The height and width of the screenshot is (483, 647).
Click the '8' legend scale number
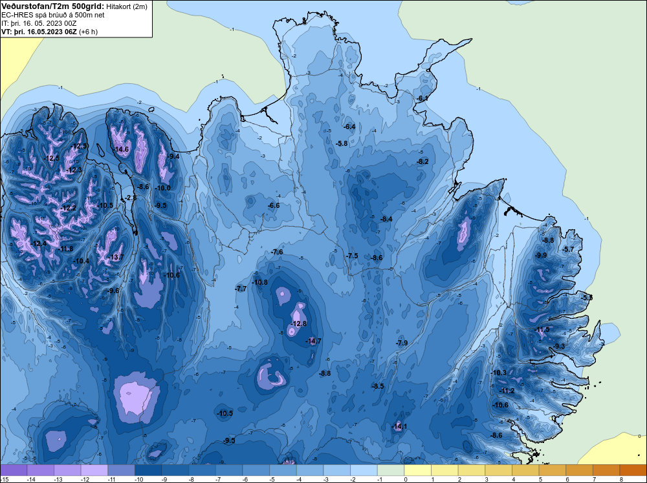click(x=621, y=479)
